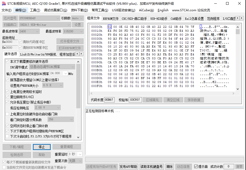
Task: Open 文件(F) menu
Action: [x=6, y=10]
